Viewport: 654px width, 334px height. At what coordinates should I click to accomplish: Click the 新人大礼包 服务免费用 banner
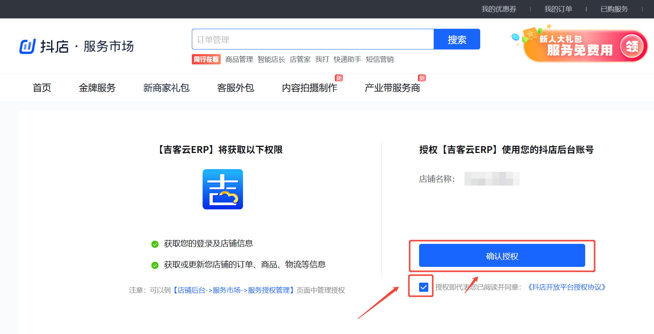(580, 45)
